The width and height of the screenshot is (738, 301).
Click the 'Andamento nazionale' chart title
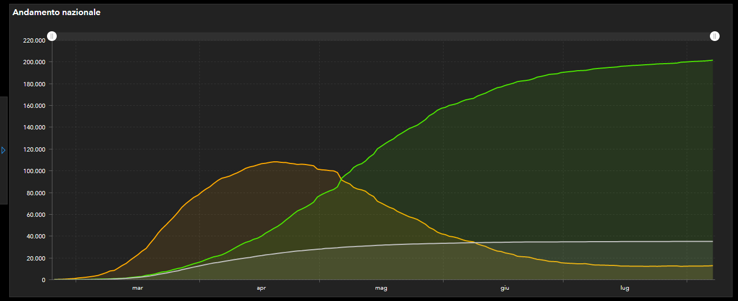56,12
